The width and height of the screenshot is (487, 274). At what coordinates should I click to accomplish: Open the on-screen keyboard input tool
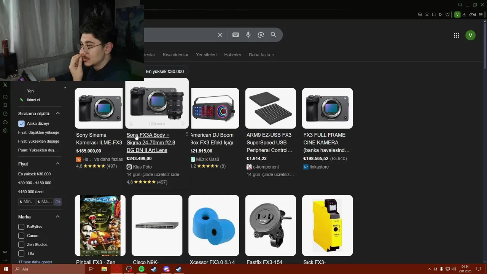(236, 35)
